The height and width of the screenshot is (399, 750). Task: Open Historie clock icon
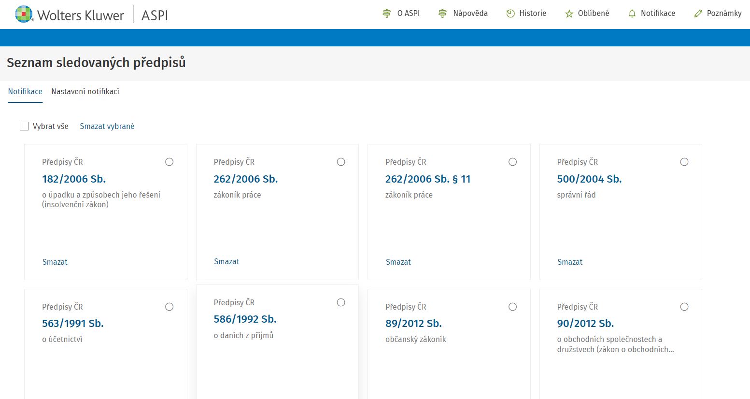click(510, 14)
